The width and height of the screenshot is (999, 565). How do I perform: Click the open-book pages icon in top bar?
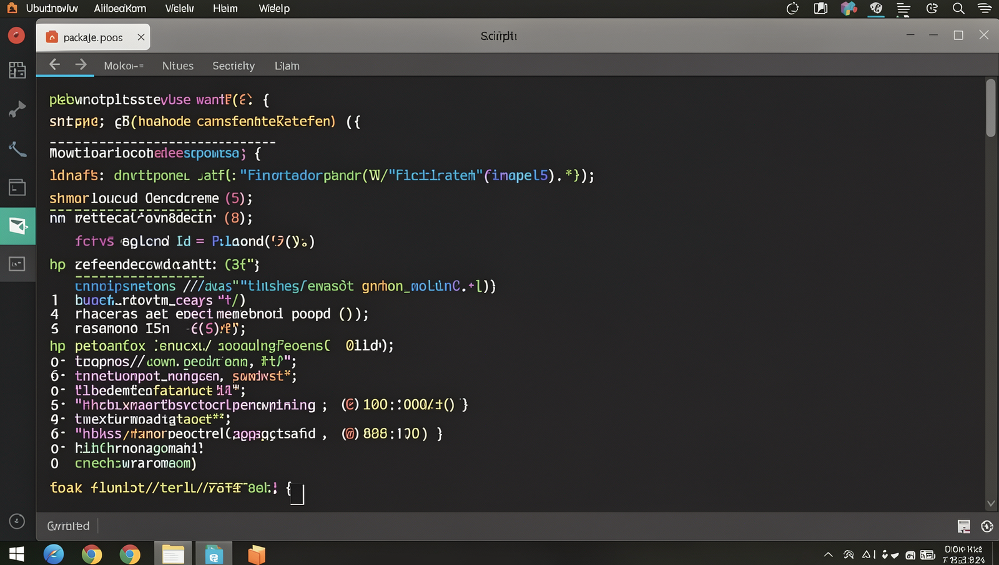820,9
